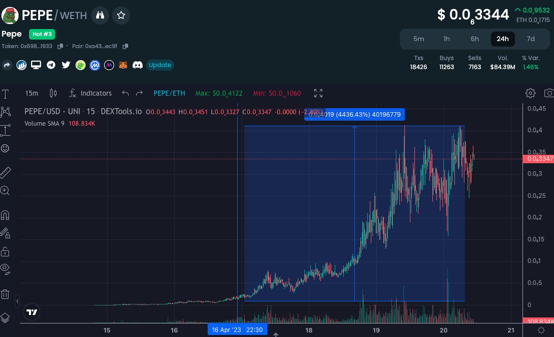Take a chart snapshot with camera icon
The height and width of the screenshot is (337, 554).
pyautogui.click(x=548, y=93)
